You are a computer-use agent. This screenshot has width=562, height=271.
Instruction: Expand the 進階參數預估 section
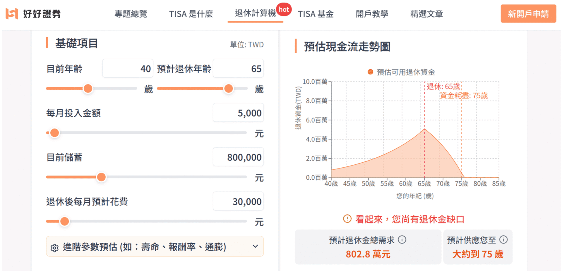point(255,246)
